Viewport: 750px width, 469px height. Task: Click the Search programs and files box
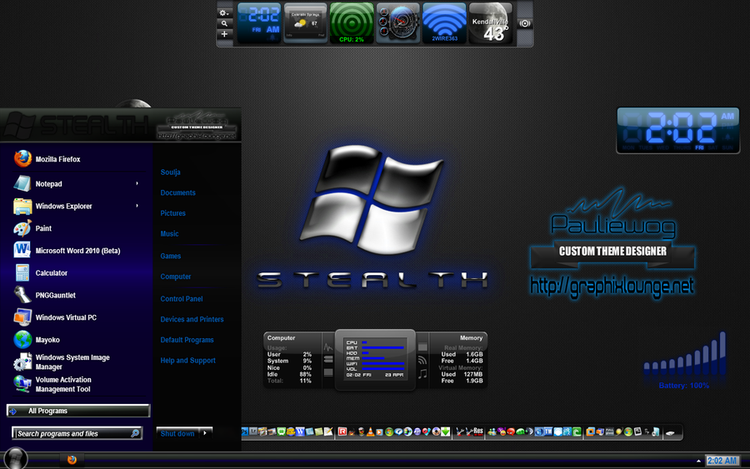click(x=77, y=434)
